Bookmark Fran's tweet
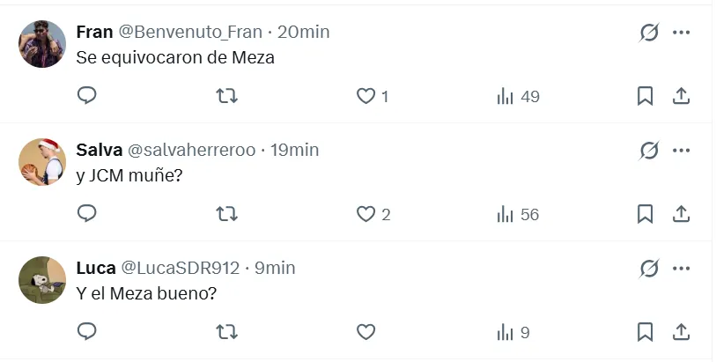Screen dimensions: 716x362 click(x=645, y=96)
